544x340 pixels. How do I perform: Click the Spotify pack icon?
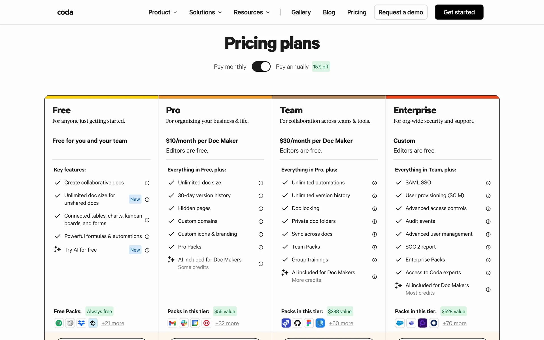(59, 323)
